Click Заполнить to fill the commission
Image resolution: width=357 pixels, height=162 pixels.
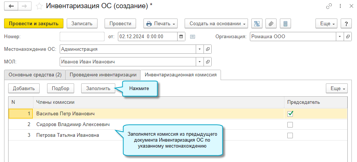click(x=98, y=89)
